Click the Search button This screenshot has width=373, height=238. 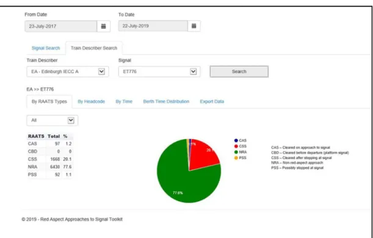(239, 71)
